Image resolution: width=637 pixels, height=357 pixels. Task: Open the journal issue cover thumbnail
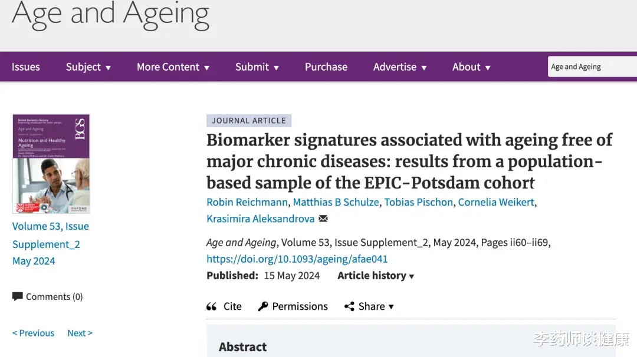click(51, 164)
